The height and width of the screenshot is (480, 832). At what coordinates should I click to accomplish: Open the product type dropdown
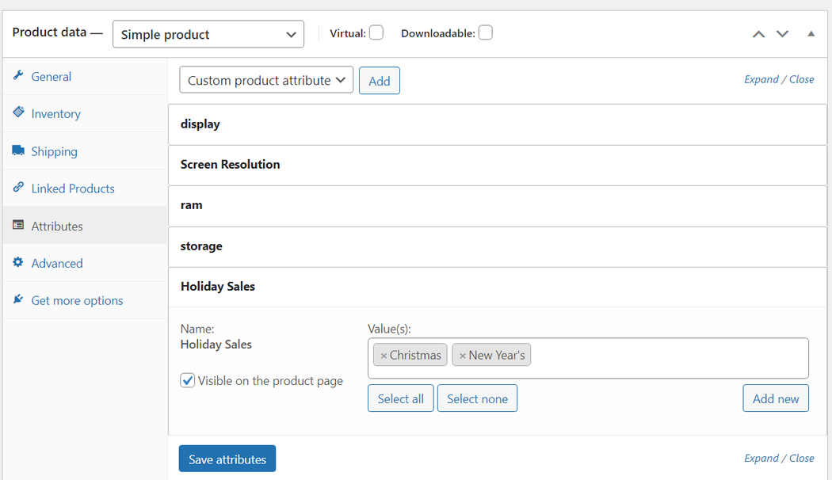208,34
